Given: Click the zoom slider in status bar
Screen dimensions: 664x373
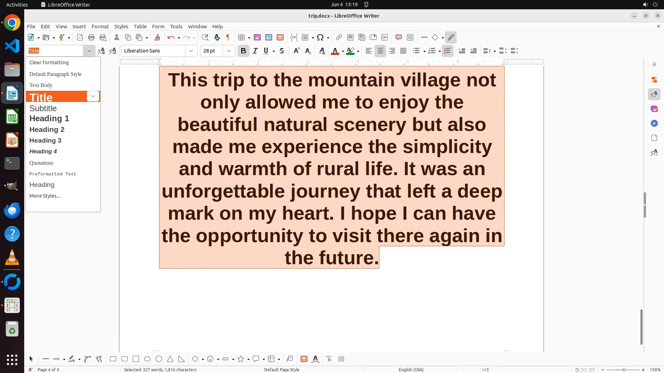Looking at the screenshot, I should point(624,370).
